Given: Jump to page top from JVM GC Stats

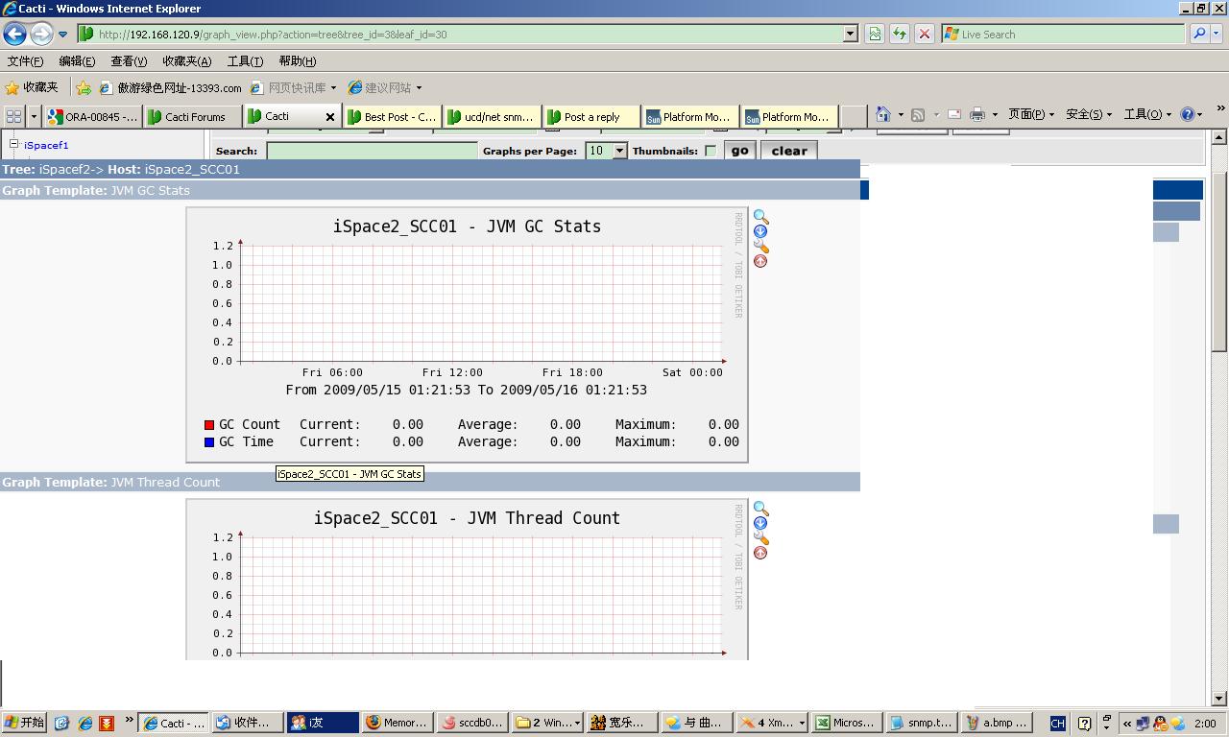Looking at the screenshot, I should point(760,261).
